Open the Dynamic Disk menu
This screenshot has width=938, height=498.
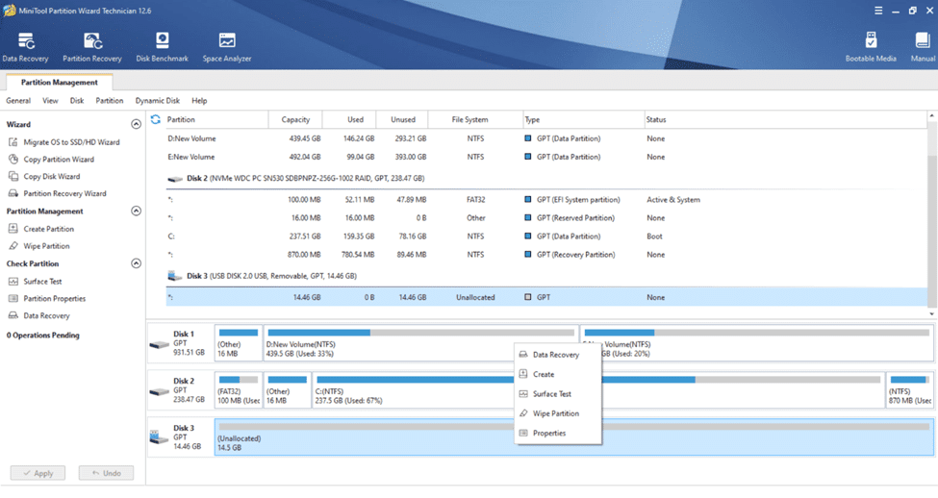[x=158, y=101]
